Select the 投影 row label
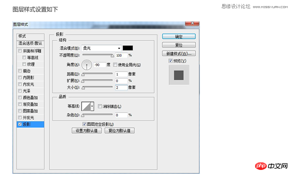The width and height of the screenshot is (292, 174). (x=27, y=124)
